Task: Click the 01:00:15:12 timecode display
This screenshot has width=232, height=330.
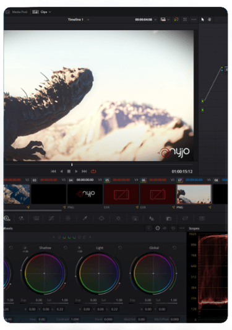Action: coord(182,172)
